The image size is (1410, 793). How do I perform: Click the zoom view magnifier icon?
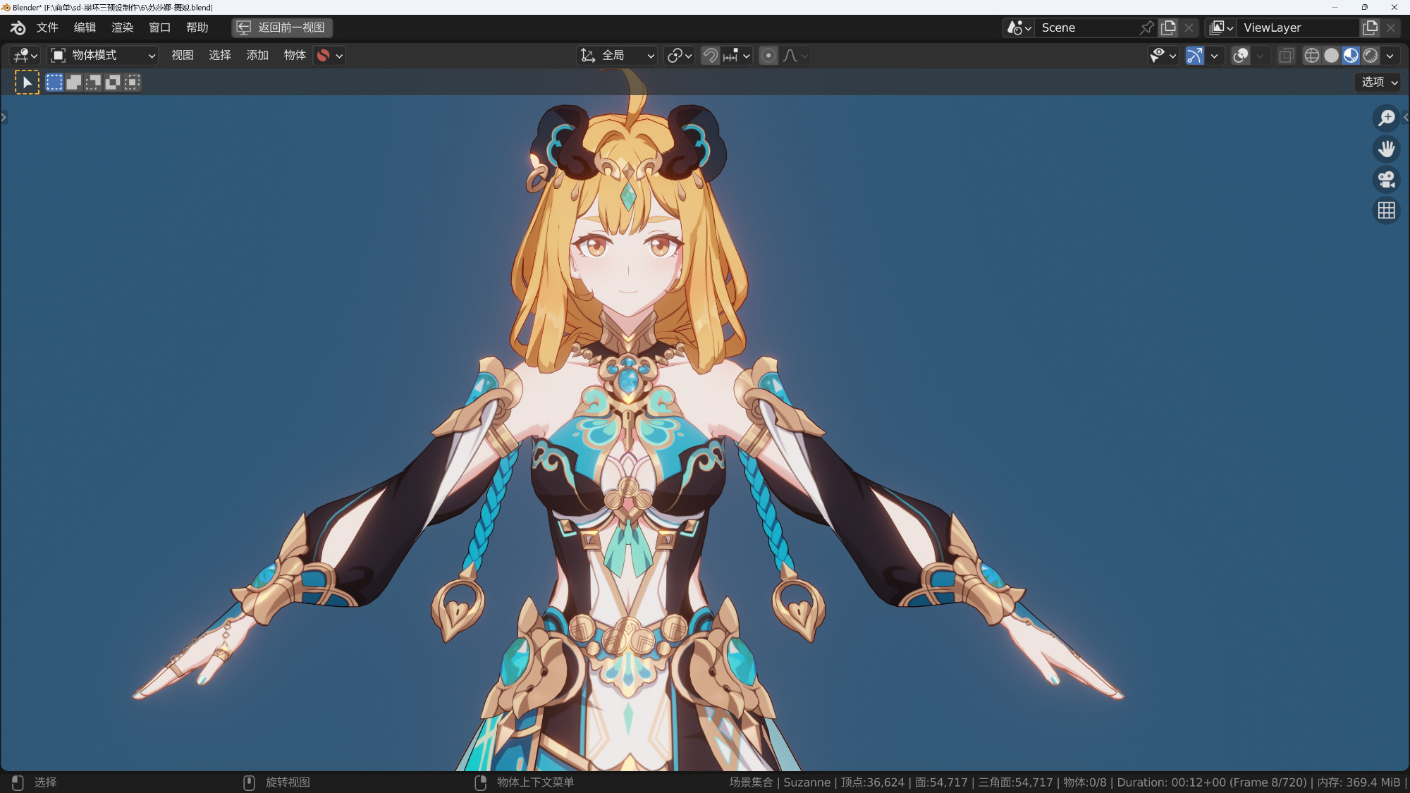pos(1386,118)
